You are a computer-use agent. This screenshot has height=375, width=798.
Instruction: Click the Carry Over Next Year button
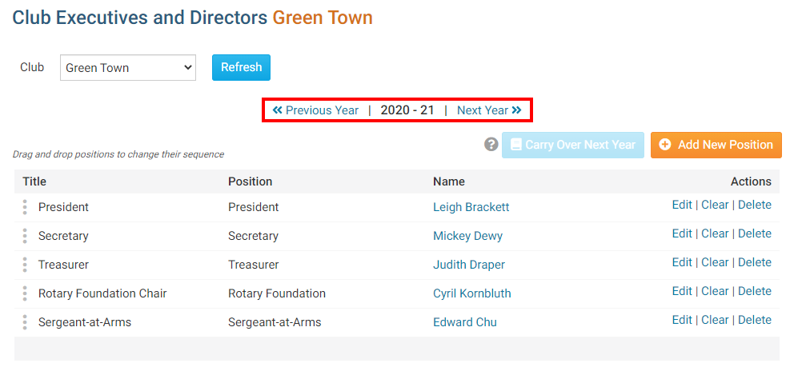click(x=572, y=145)
